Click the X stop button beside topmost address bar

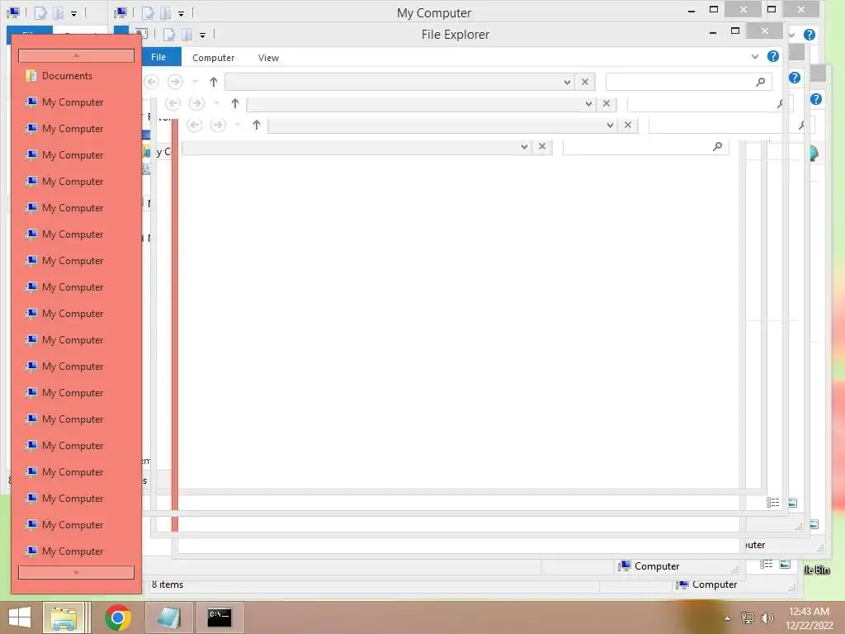[585, 82]
